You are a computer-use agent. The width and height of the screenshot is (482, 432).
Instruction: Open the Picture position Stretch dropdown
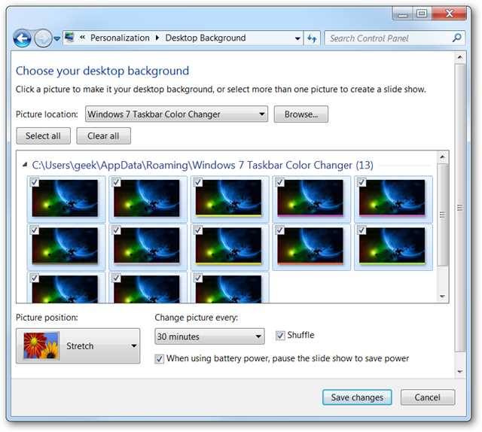pyautogui.click(x=78, y=346)
